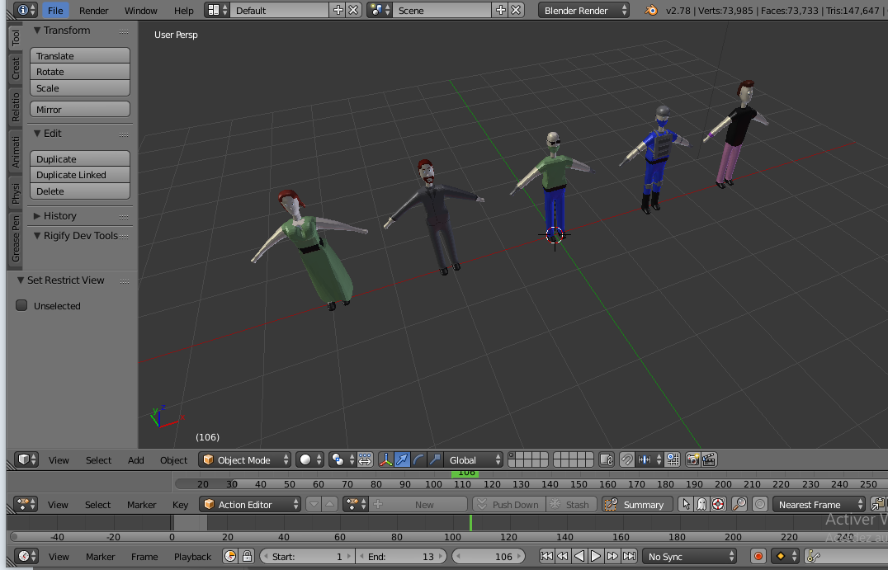Open the render preview camera icon

tap(693, 459)
